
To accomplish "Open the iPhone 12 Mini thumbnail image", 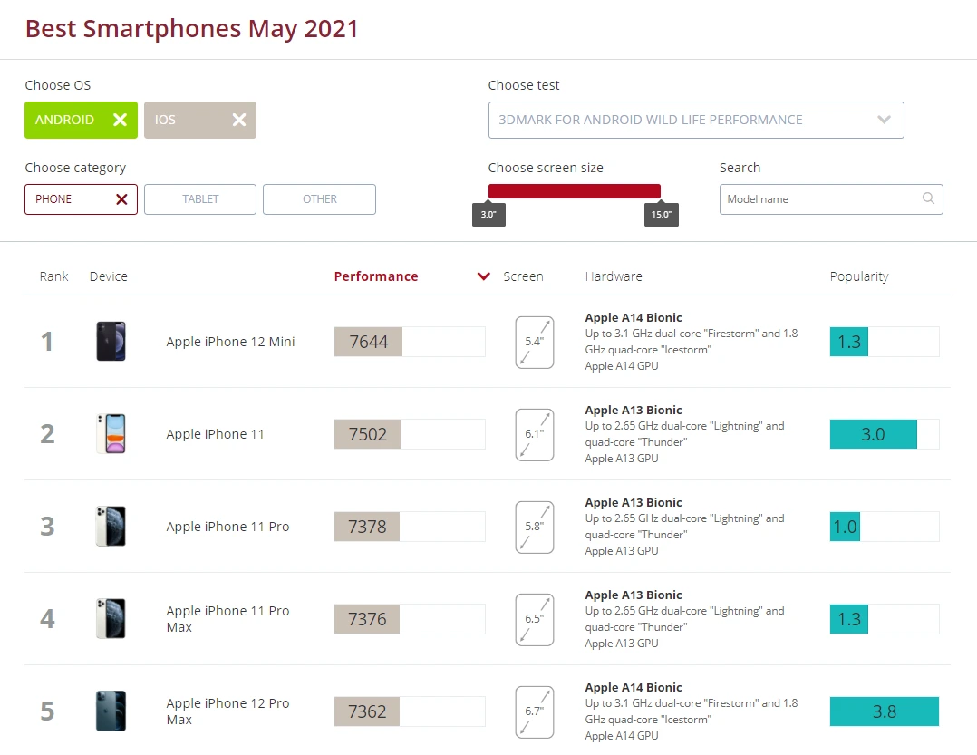I will click(x=111, y=342).
